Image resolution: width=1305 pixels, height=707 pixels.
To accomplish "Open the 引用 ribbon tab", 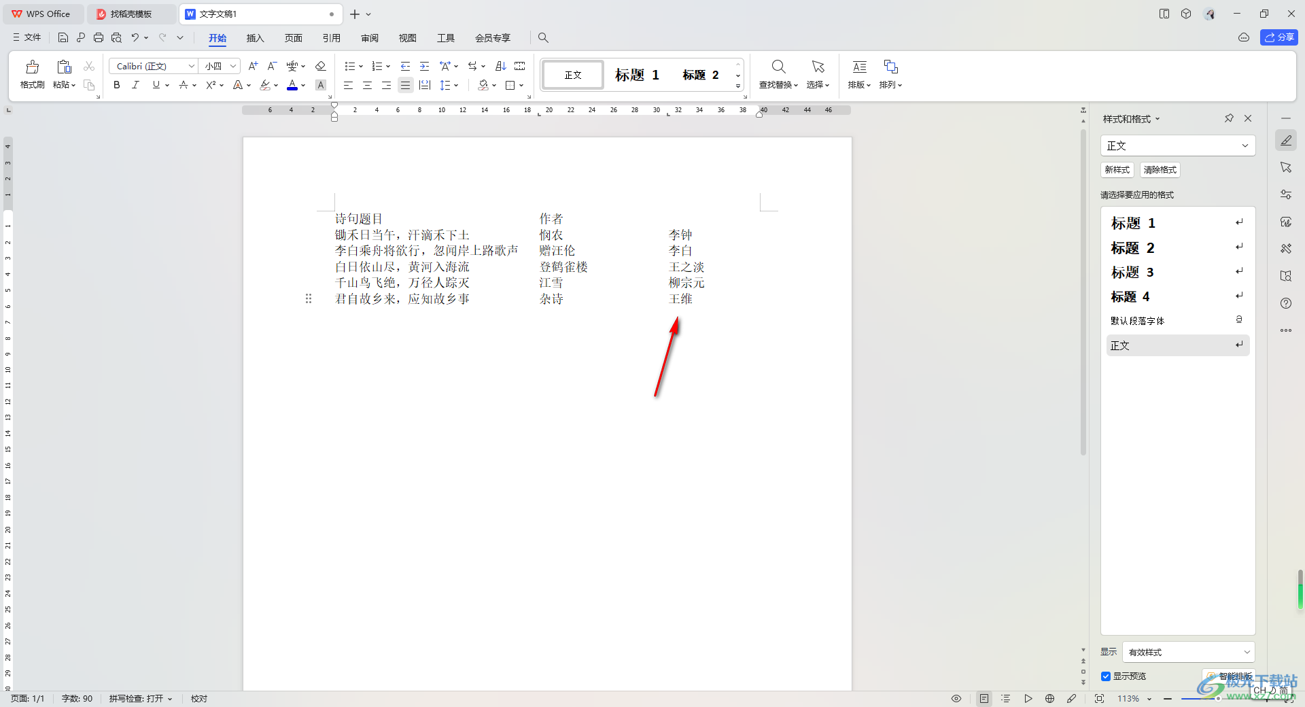I will 331,38.
